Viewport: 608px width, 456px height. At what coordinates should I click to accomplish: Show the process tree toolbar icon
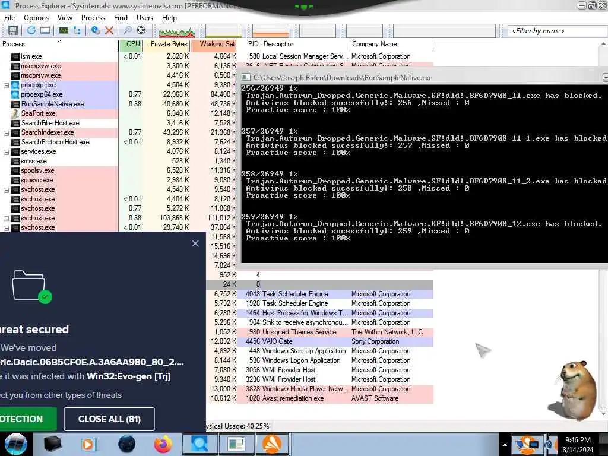[x=77, y=30]
